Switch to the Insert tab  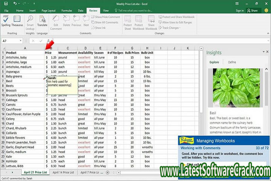(x=32, y=11)
